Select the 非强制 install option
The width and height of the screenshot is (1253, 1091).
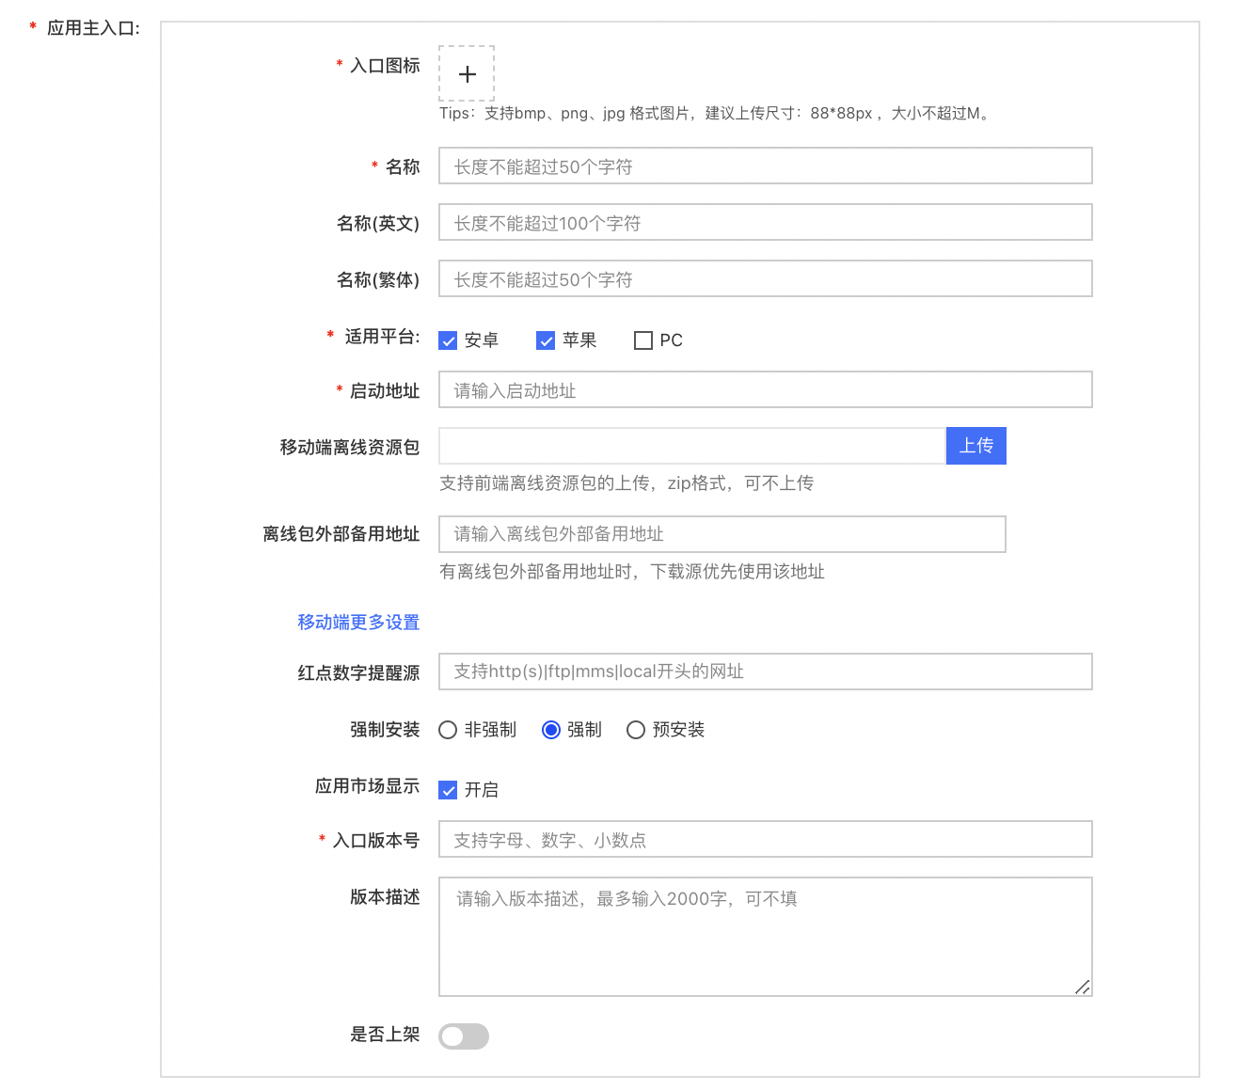(x=449, y=730)
